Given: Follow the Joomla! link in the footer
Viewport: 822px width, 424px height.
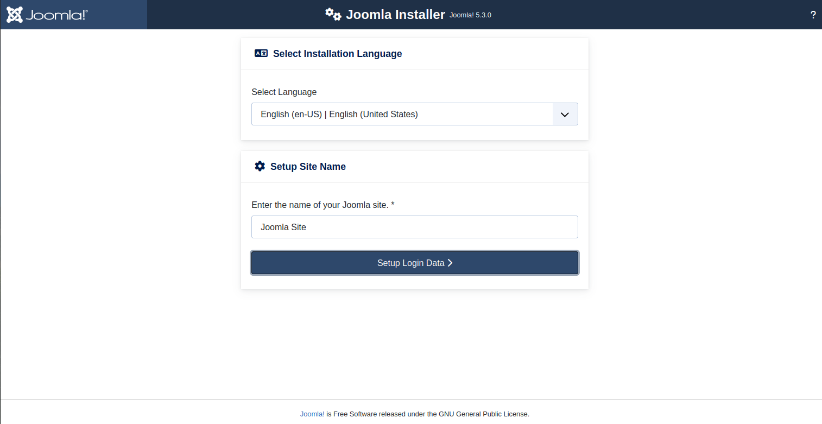Looking at the screenshot, I should (x=312, y=414).
